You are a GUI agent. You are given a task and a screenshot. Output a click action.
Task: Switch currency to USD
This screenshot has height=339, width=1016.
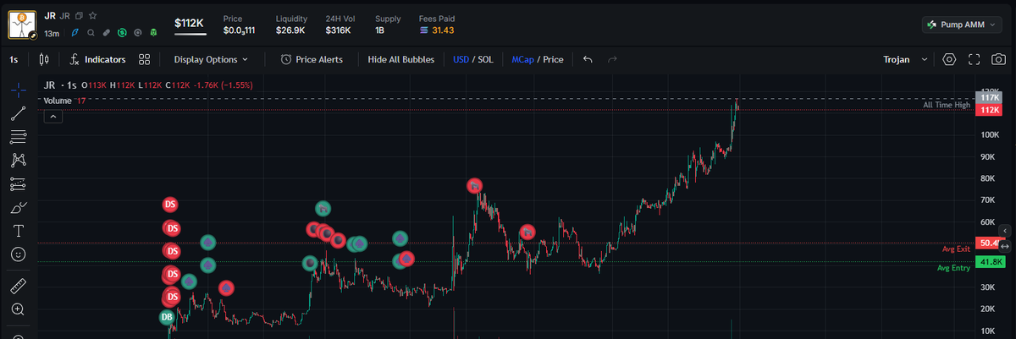[x=461, y=59]
